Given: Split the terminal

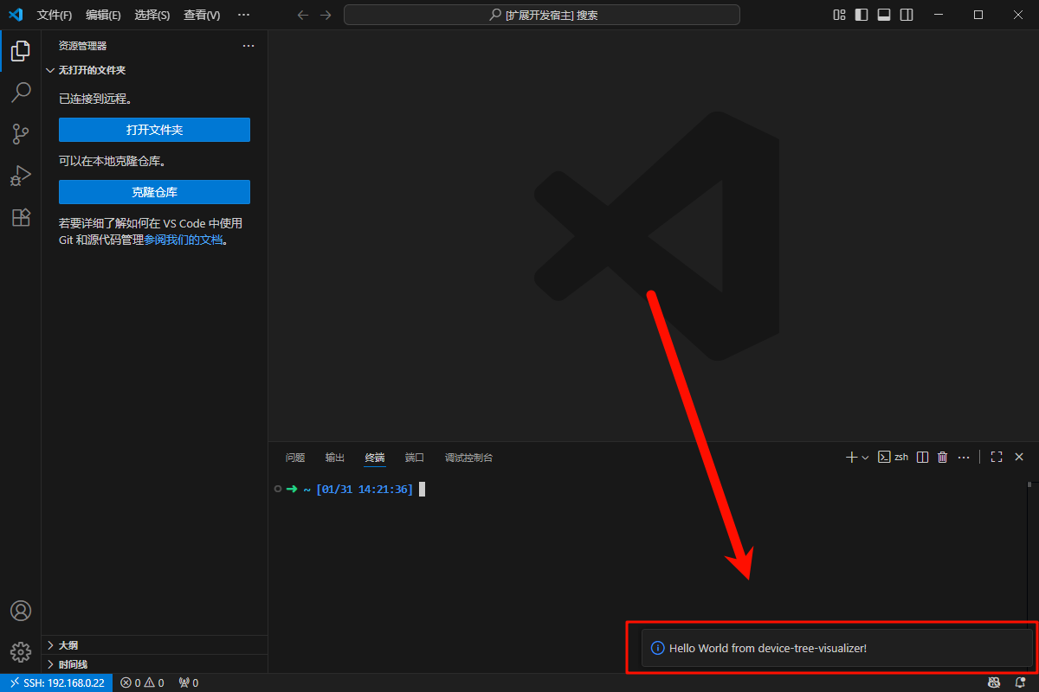Looking at the screenshot, I should point(923,457).
